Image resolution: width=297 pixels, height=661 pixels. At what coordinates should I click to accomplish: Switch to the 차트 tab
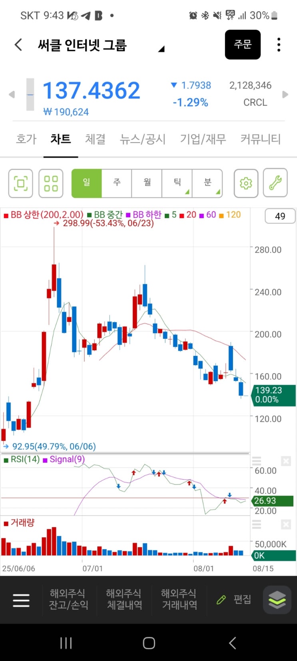[61, 139]
